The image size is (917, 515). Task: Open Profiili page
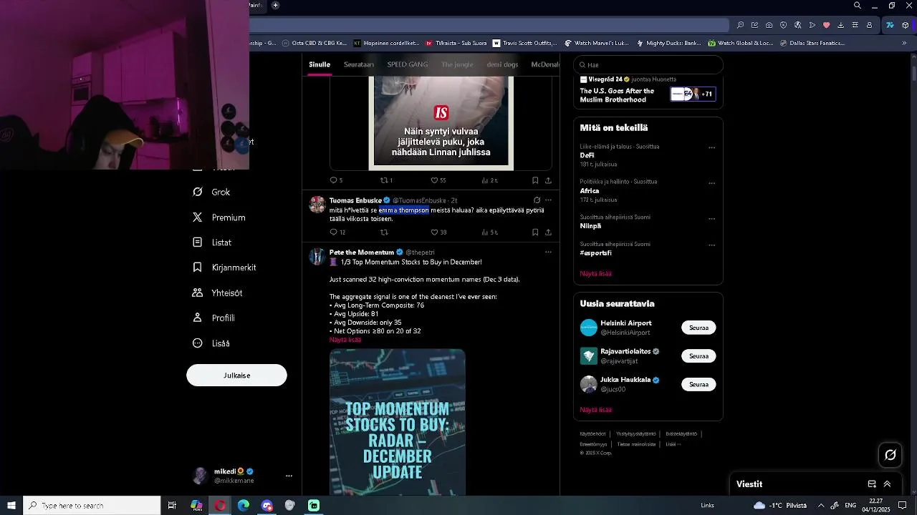tap(213, 318)
